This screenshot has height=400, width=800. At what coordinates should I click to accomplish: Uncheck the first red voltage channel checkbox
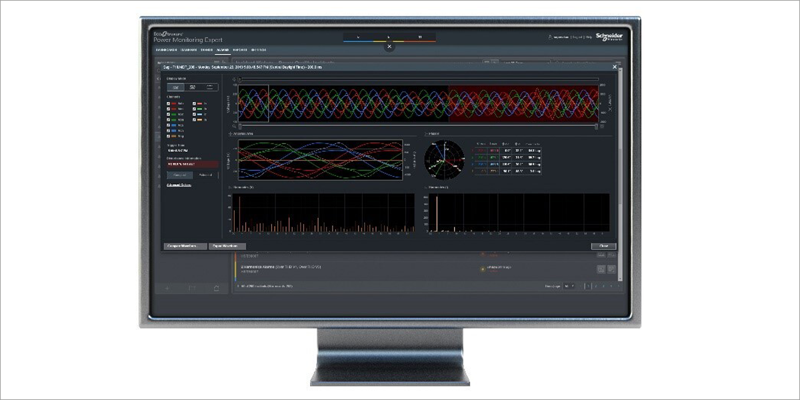169,104
